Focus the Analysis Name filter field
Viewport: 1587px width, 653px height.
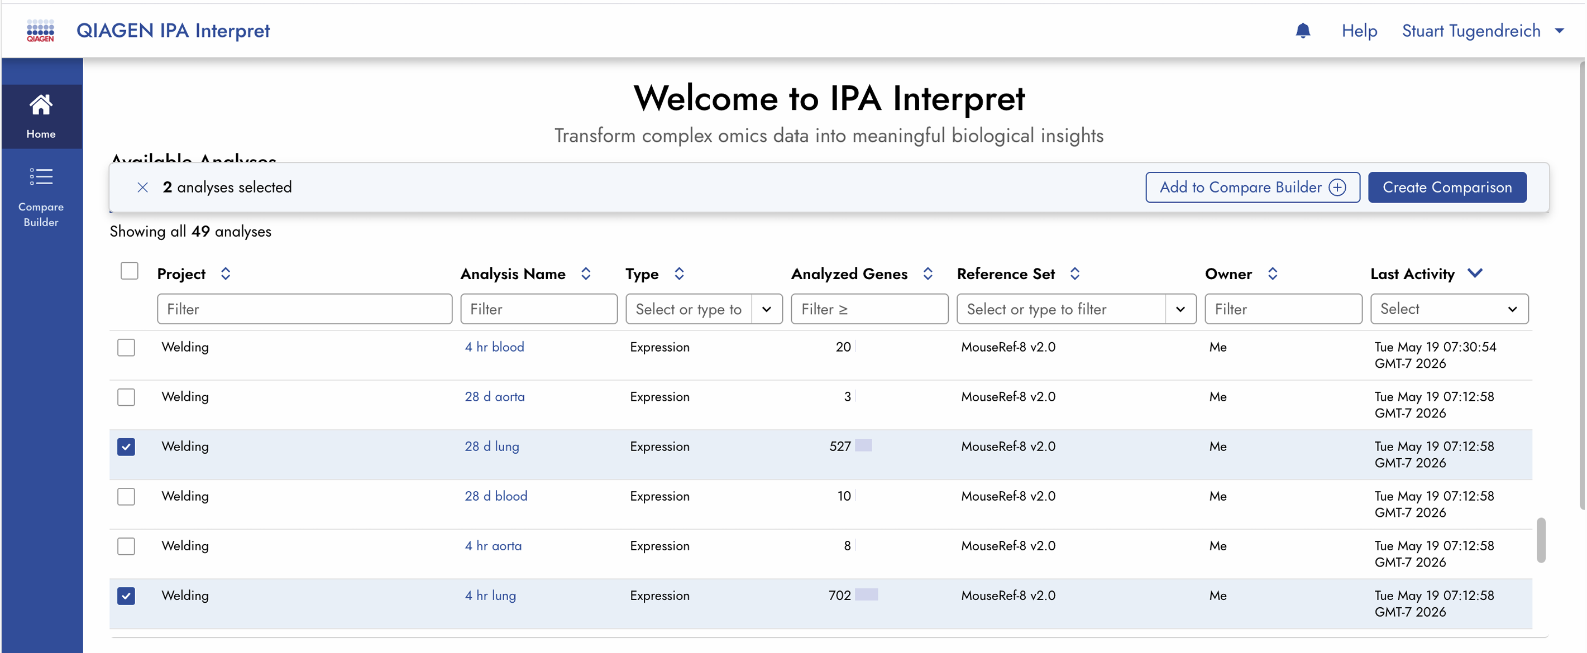click(538, 309)
